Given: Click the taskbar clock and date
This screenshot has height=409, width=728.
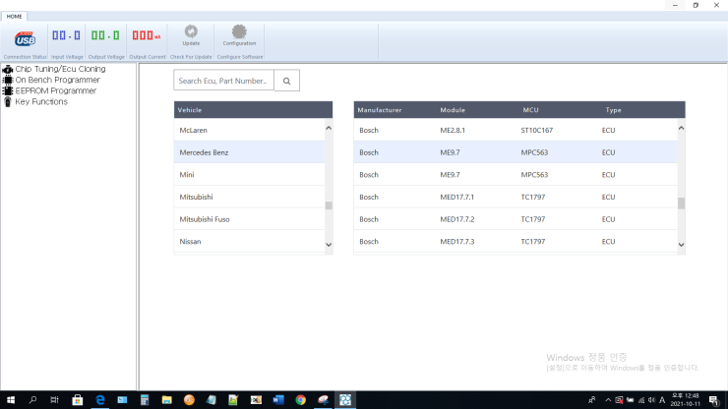Looking at the screenshot, I should 685,400.
